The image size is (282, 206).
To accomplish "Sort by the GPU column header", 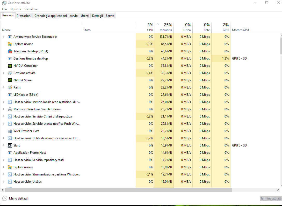I will pos(221,28).
